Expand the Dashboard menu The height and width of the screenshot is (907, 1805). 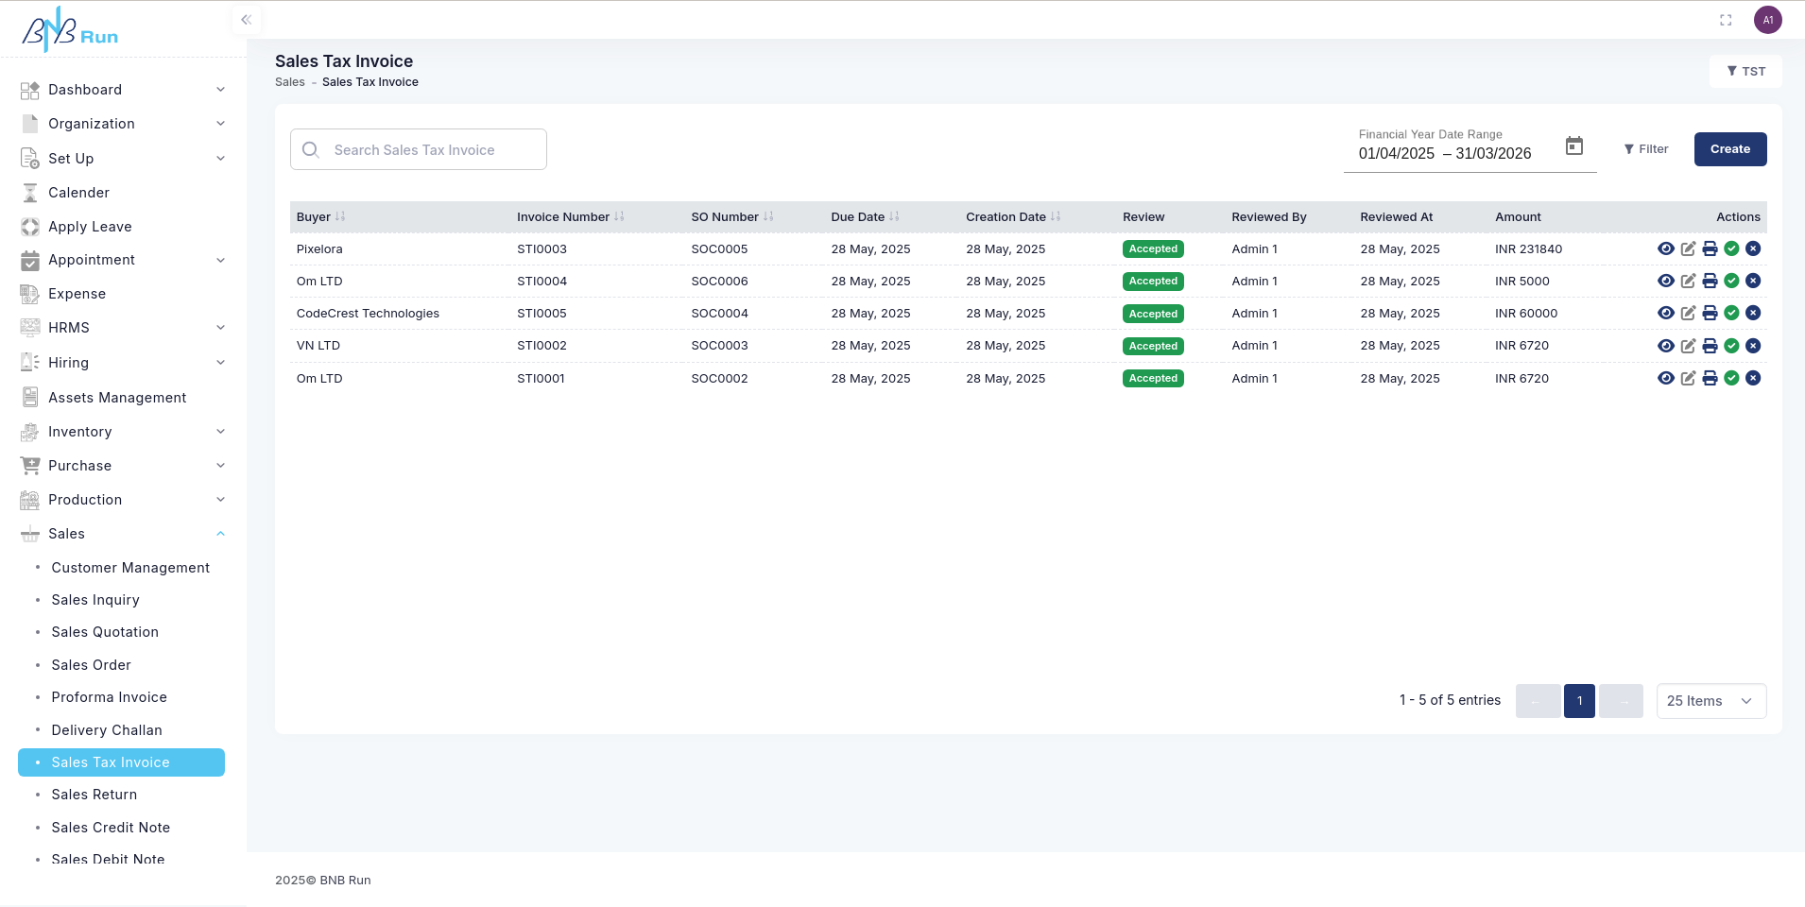[123, 90]
